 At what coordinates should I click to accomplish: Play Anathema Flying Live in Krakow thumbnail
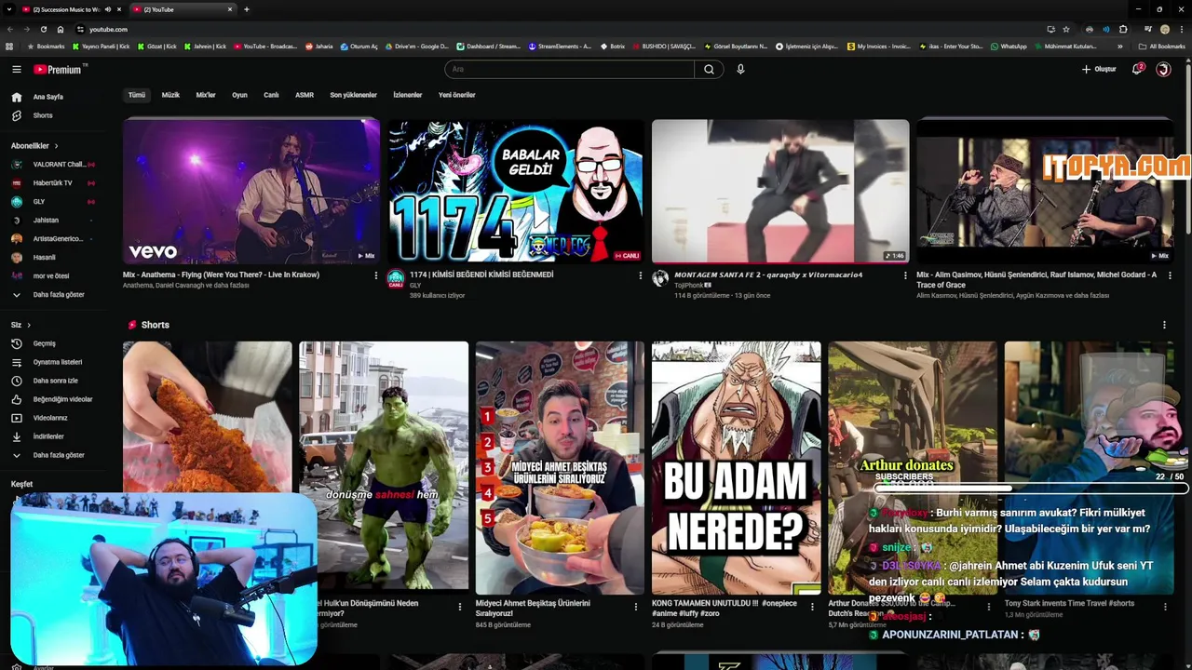click(251, 191)
